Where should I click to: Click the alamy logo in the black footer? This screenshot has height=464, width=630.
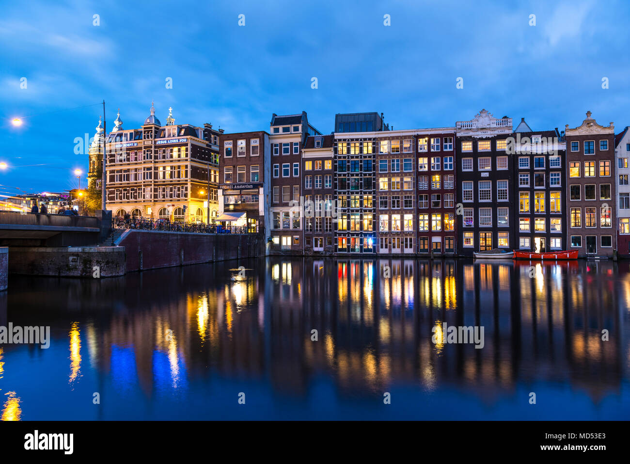[x=49, y=442]
